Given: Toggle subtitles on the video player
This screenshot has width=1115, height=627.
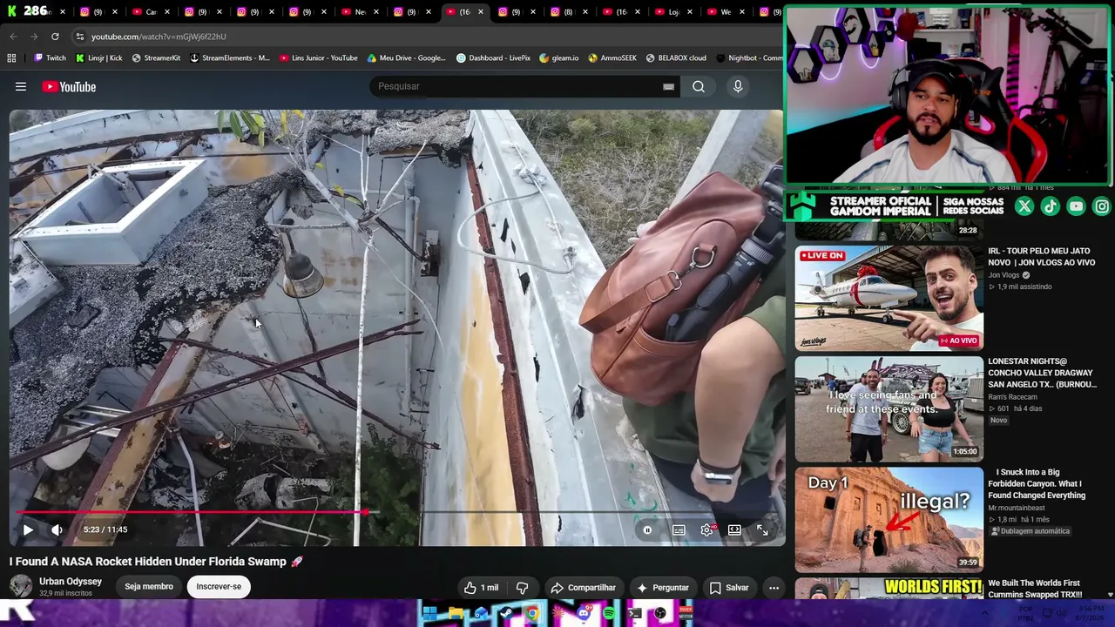Looking at the screenshot, I should [679, 529].
